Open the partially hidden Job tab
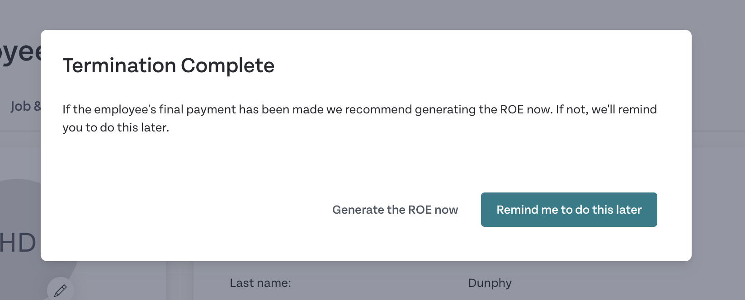Screen dimensions: 745x300 [25, 106]
